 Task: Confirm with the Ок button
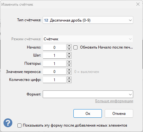click(88, 114)
